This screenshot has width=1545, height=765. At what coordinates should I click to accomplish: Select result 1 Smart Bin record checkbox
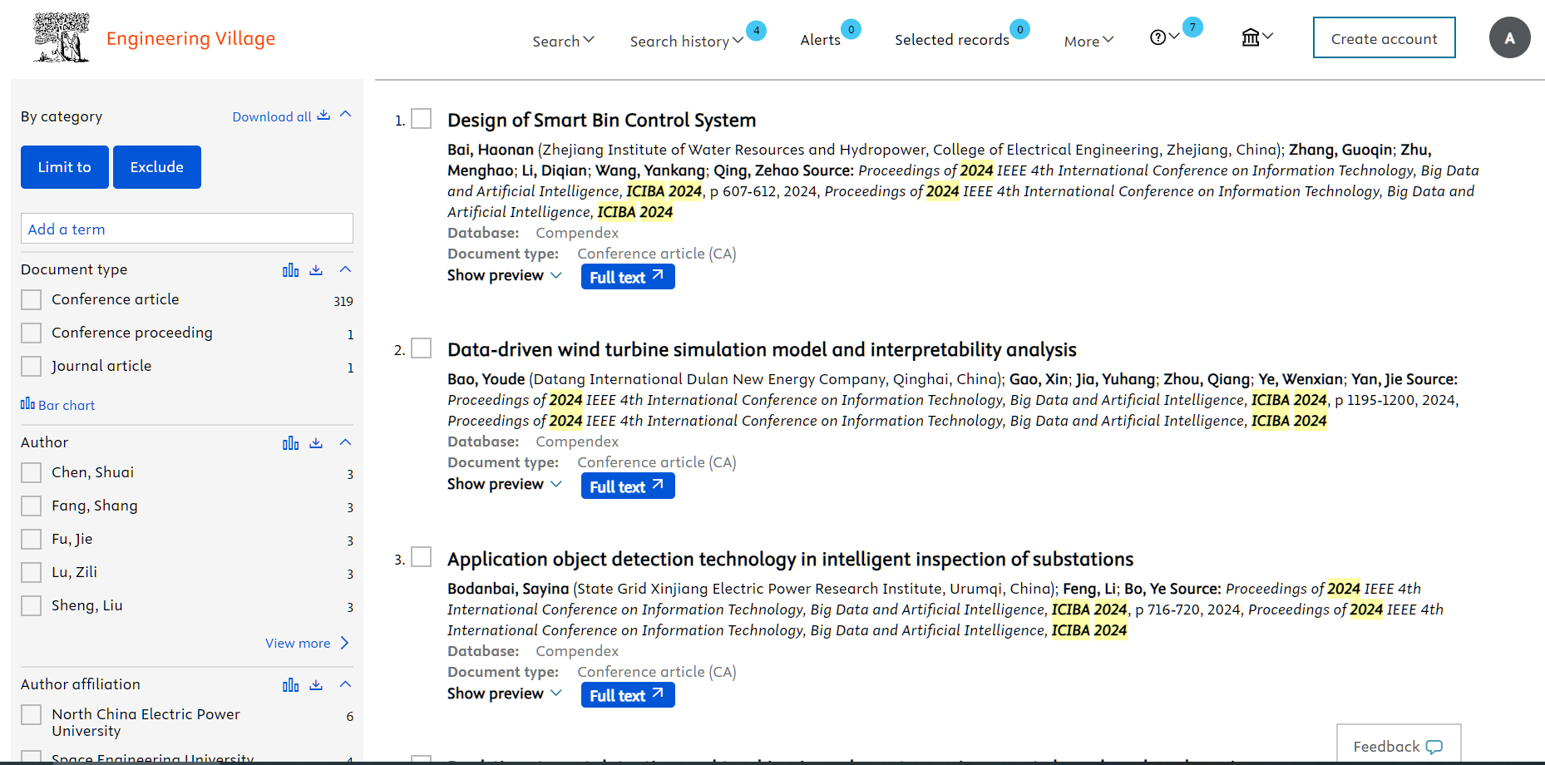pyautogui.click(x=422, y=119)
